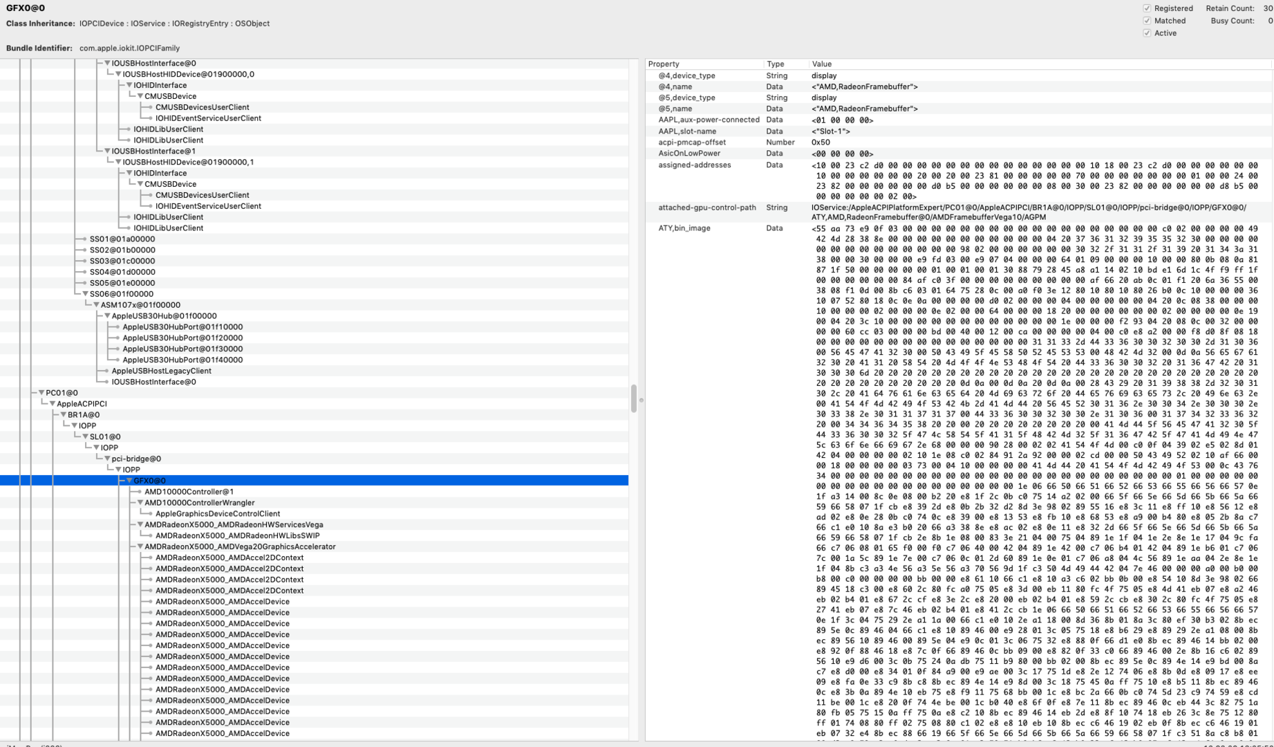The width and height of the screenshot is (1274, 747).
Task: Collapse the PC01@0 node
Action: coord(41,393)
